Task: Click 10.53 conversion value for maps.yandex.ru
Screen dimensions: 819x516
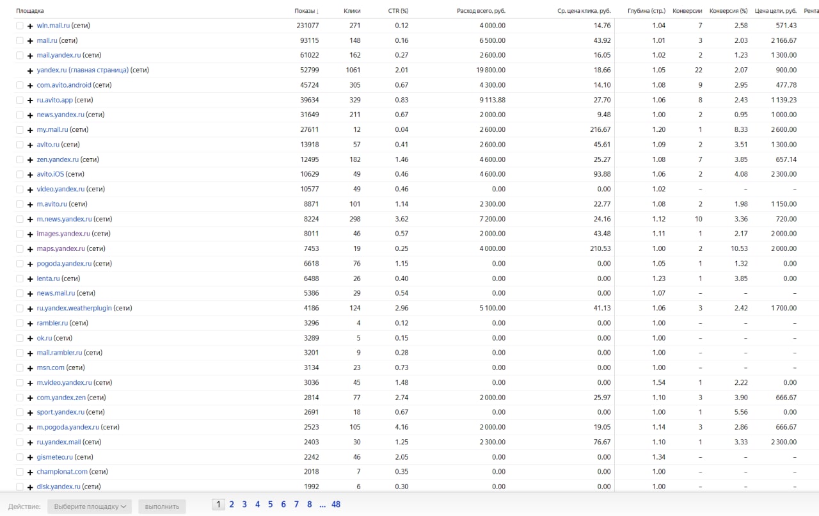Action: (x=739, y=248)
